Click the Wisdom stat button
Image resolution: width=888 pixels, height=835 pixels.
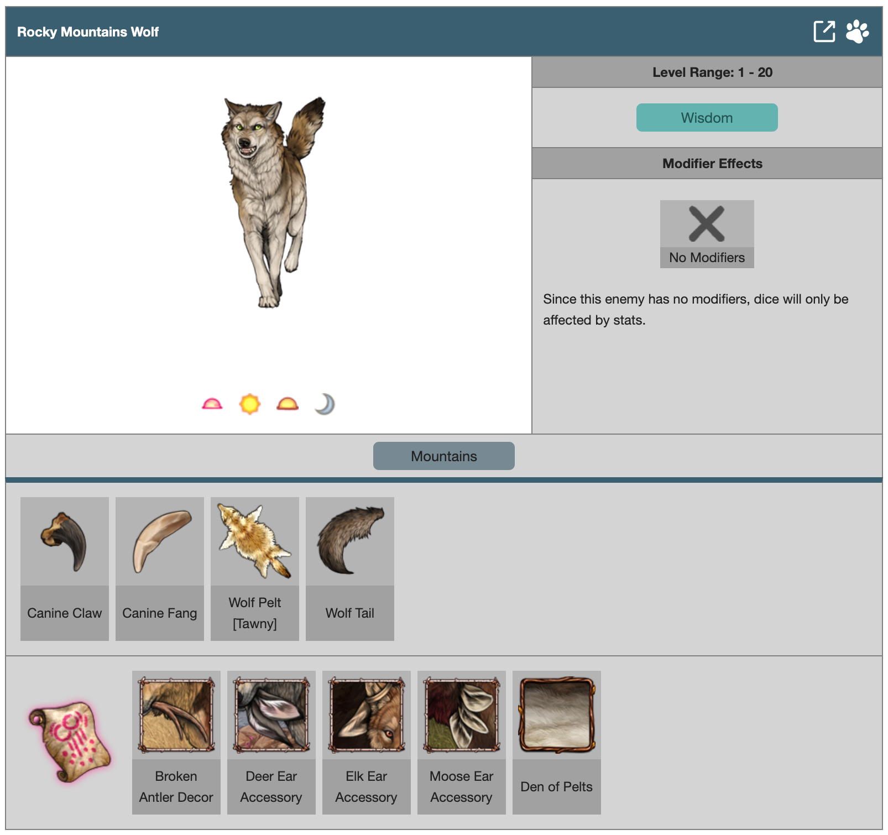707,117
